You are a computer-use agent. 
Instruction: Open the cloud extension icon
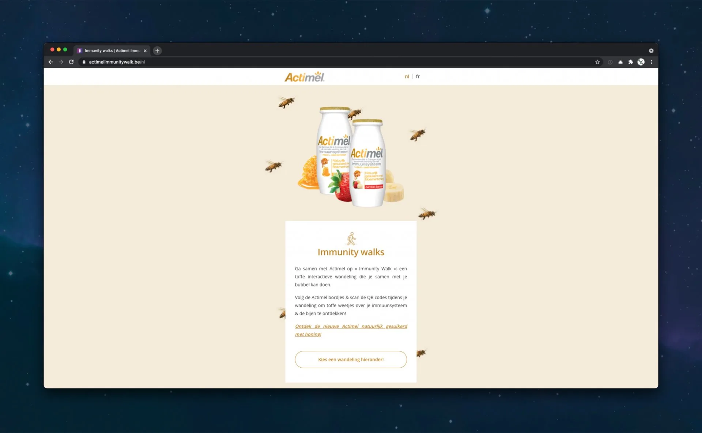620,62
